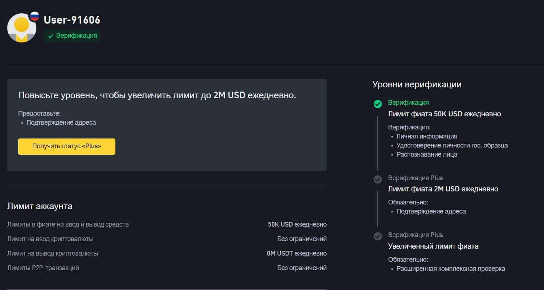Viewport: 544px width, 290px height.
Task: Click the Russian flag badge on avatar
Action: [34, 16]
